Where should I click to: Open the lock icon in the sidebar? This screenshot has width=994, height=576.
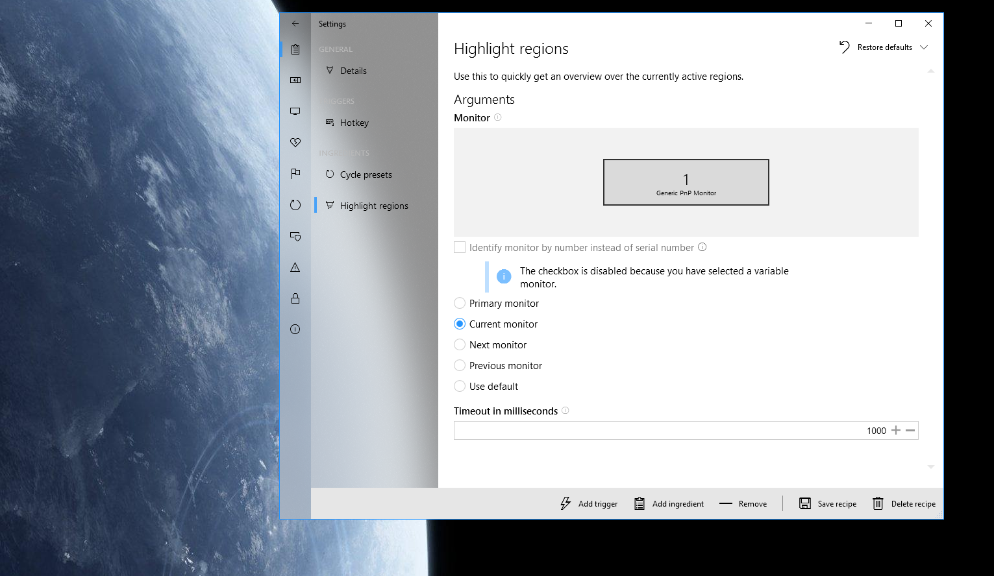(295, 298)
